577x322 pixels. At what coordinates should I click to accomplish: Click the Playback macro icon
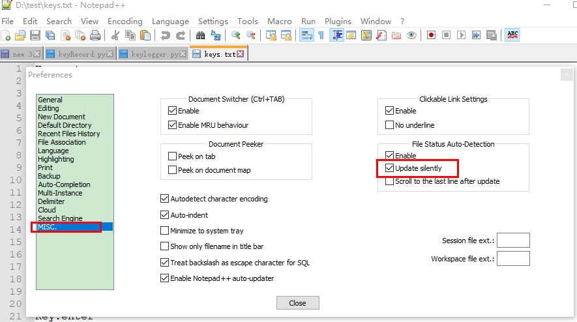461,35
